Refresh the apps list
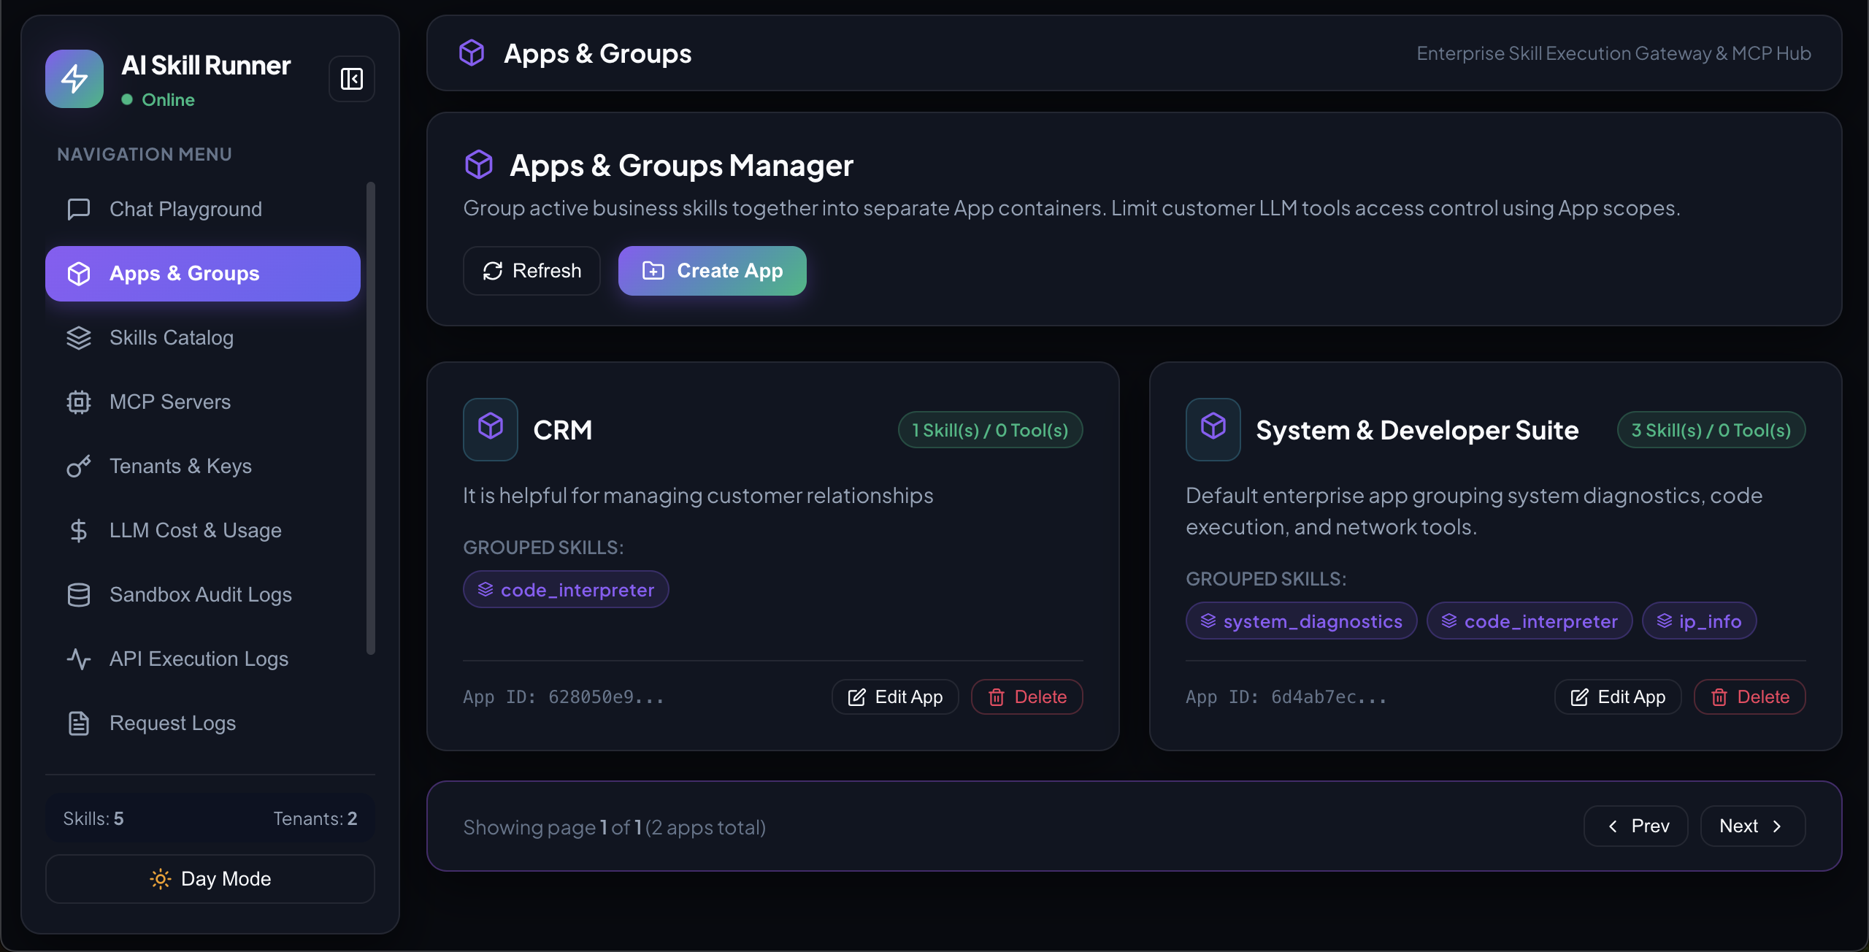1869x952 pixels. click(531, 270)
